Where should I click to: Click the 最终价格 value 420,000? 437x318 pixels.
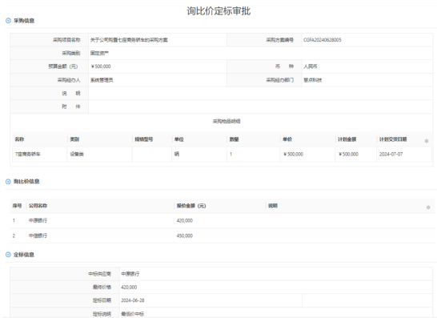(x=129, y=287)
